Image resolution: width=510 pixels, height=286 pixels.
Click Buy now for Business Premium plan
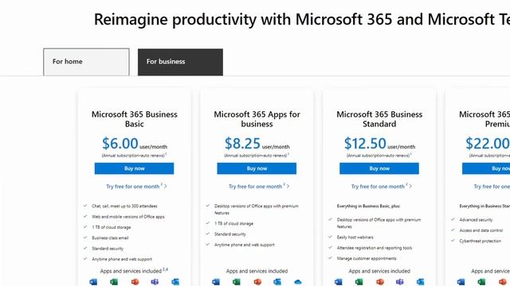click(x=486, y=168)
